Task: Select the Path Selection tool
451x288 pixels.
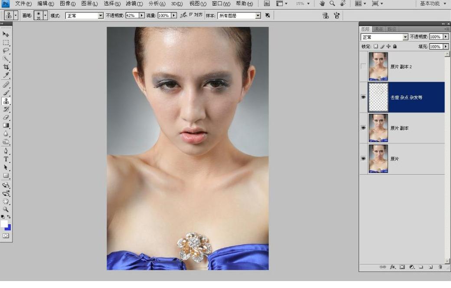Action: coord(6,167)
